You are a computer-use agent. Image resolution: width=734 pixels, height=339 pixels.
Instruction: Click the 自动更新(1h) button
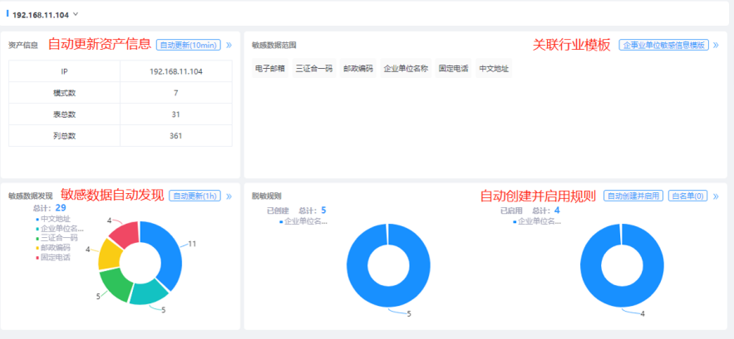click(195, 196)
